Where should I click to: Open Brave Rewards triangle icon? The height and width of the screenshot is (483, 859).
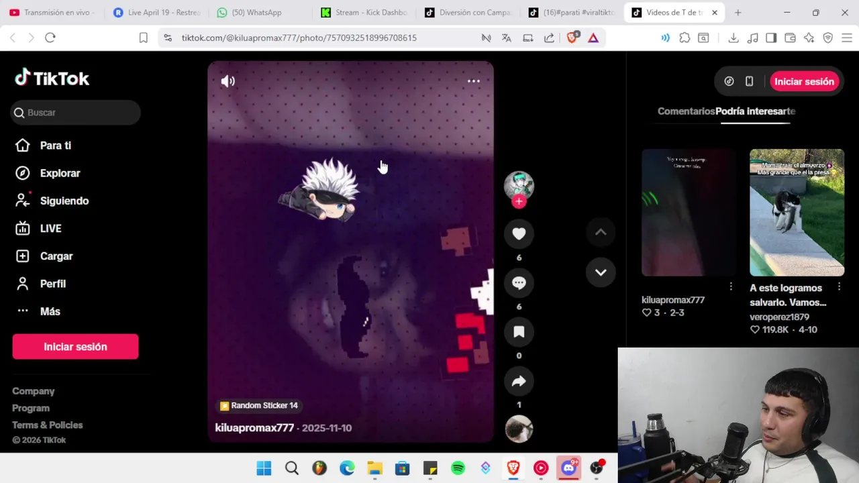(x=593, y=38)
